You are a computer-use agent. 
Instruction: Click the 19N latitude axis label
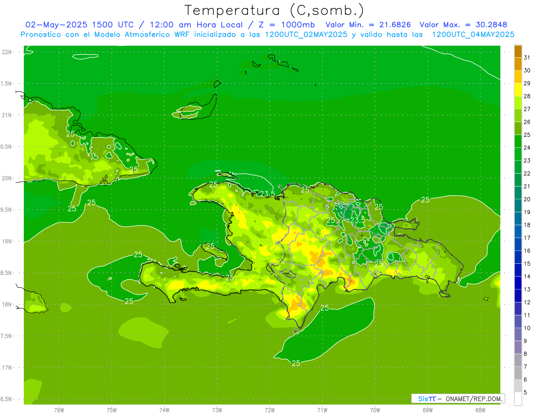pyautogui.click(x=7, y=241)
